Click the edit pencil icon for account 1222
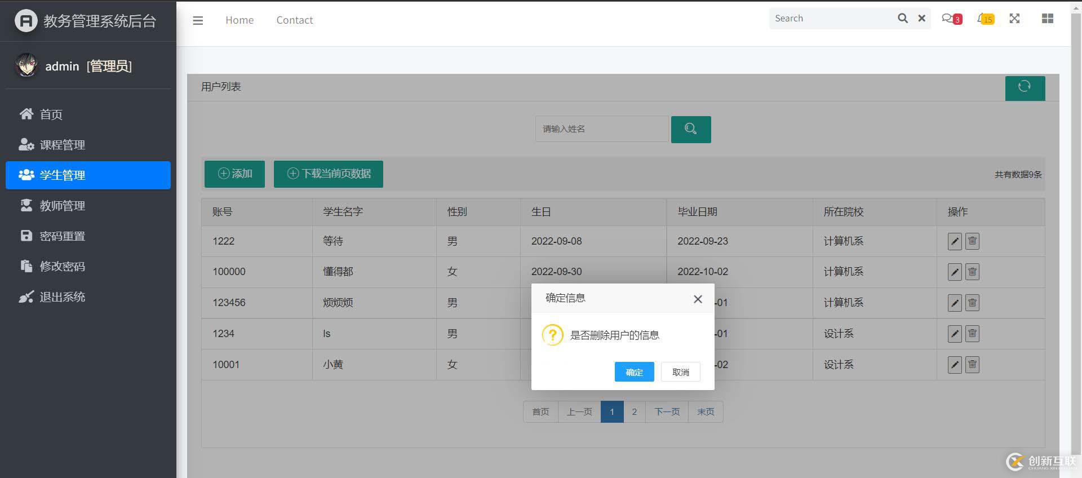1082x478 pixels. coord(954,241)
